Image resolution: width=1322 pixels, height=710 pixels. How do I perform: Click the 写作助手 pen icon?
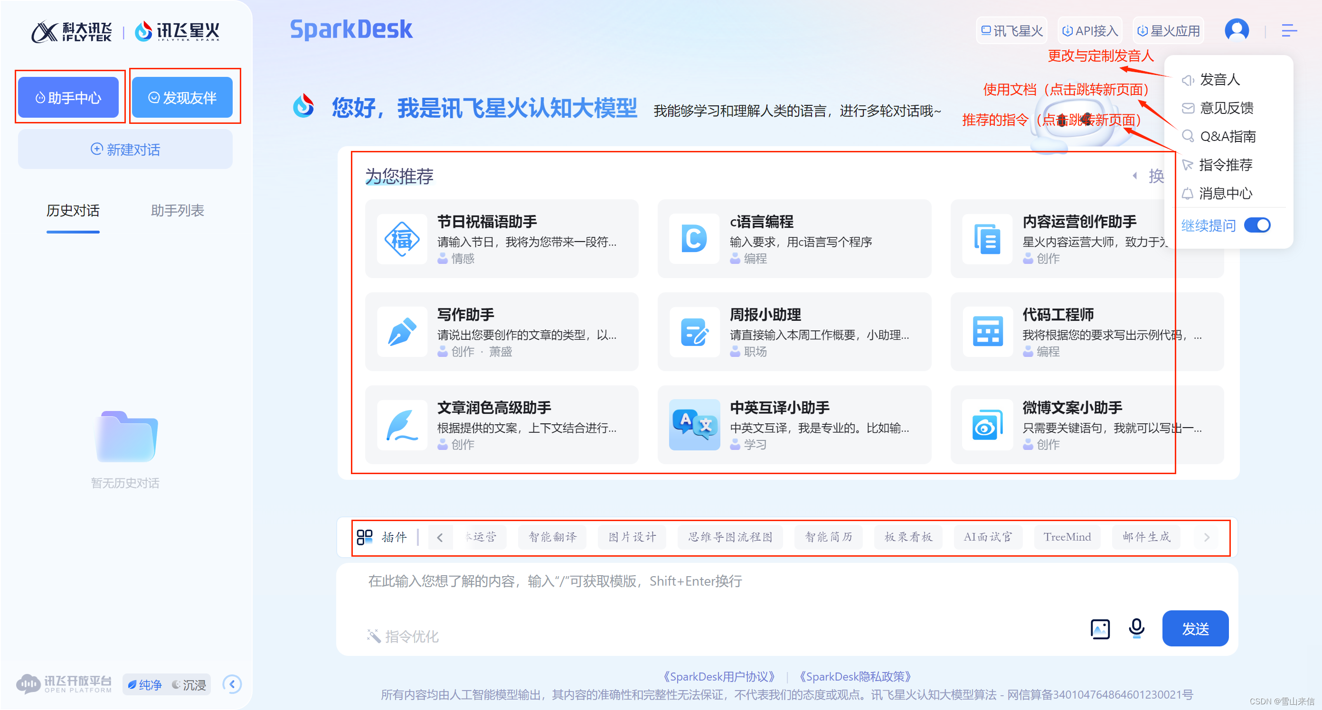pyautogui.click(x=402, y=332)
